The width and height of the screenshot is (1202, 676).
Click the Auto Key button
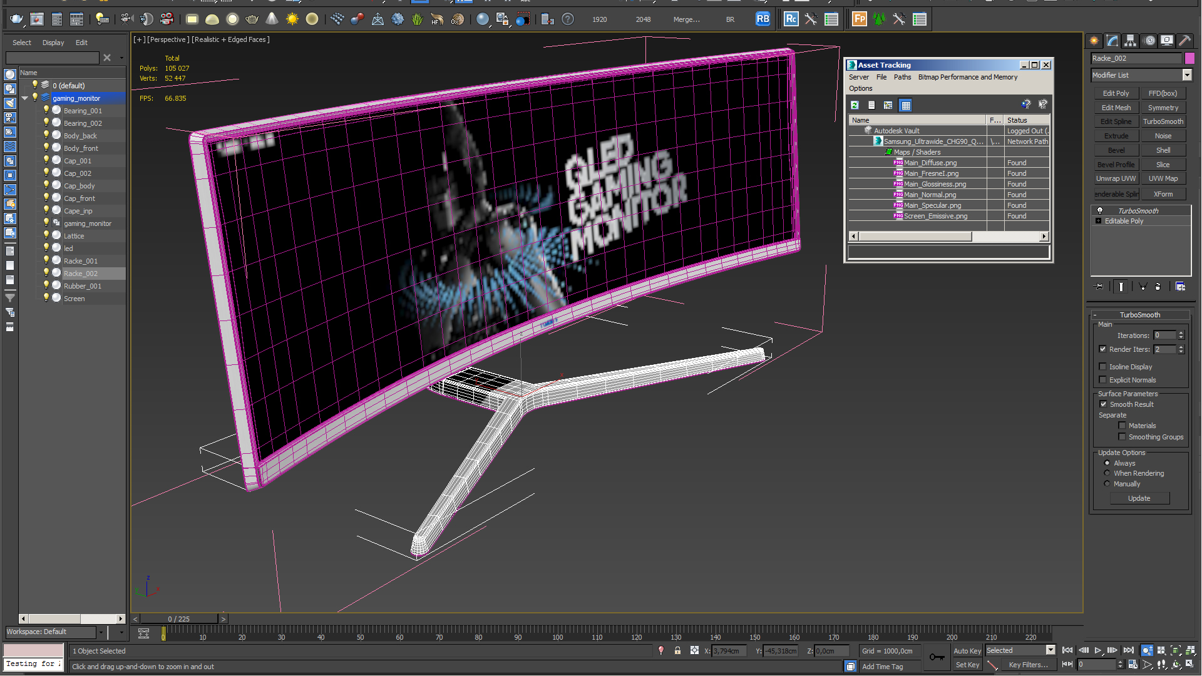967,651
